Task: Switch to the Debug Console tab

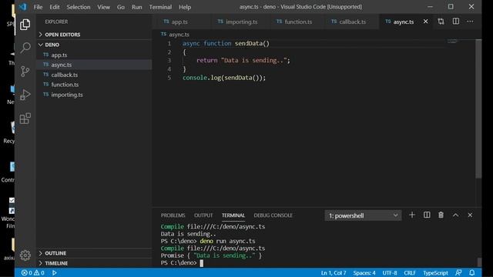Action: tap(273, 215)
